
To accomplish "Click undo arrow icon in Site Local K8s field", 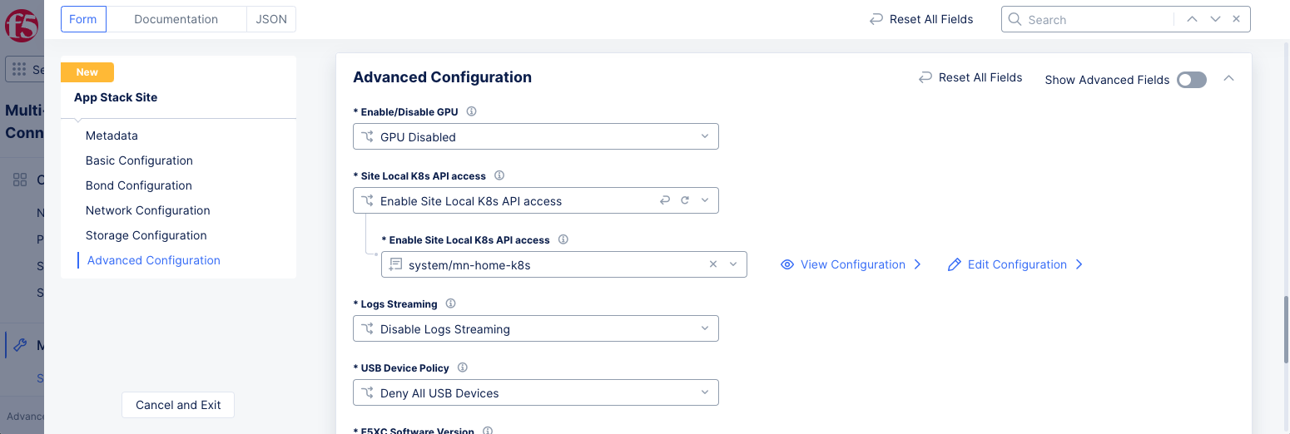I will (x=664, y=200).
